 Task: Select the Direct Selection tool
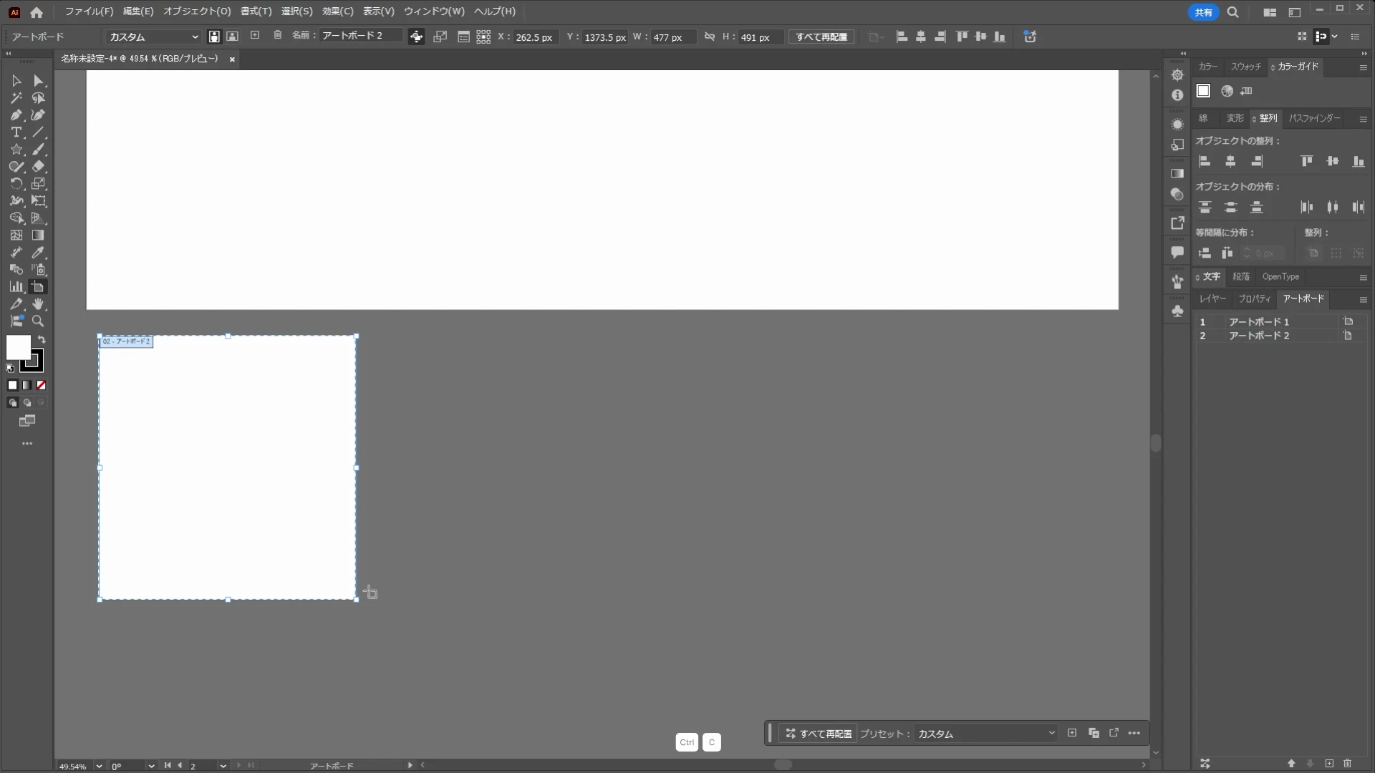(x=39, y=81)
